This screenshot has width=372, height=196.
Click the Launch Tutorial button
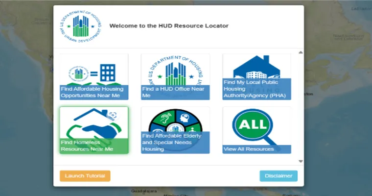(85, 176)
